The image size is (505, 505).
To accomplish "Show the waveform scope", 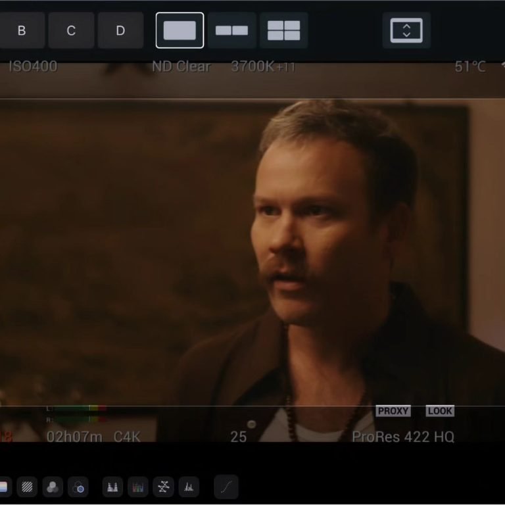I will tap(112, 487).
